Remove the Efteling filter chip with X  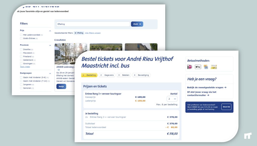(76, 33)
